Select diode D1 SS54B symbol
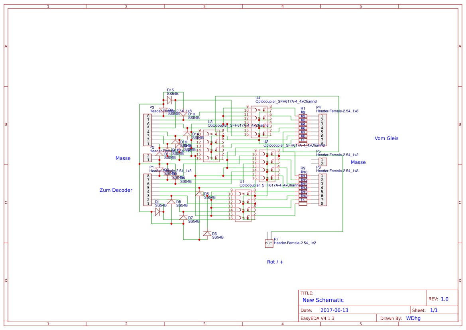This screenshot has height=330, width=466. pos(158,212)
